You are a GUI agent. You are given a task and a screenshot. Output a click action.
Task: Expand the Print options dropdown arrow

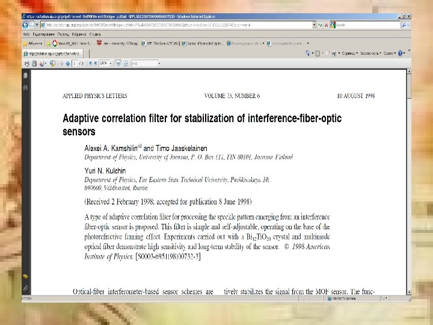point(339,53)
